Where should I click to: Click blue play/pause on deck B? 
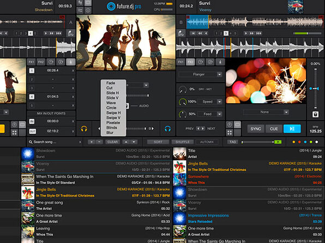(292, 129)
